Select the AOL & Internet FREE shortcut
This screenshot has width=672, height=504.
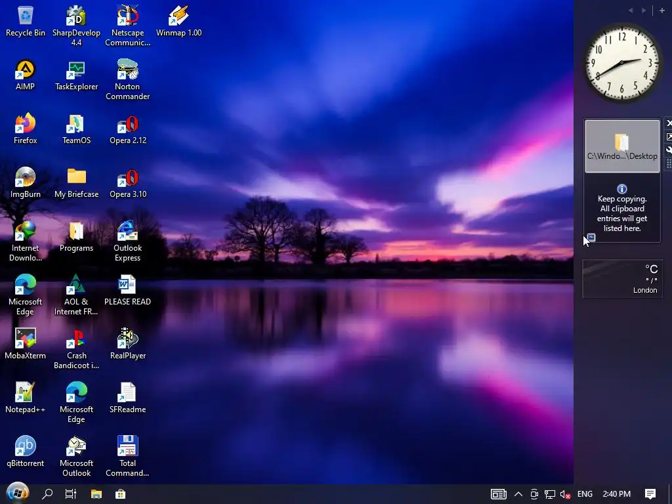click(76, 295)
